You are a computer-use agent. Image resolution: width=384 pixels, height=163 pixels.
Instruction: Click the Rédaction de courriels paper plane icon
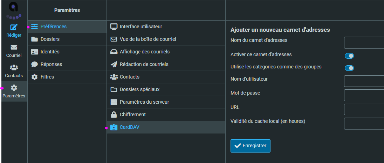[114, 64]
